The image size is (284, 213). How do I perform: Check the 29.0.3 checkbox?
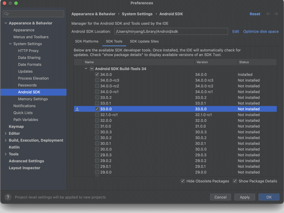pos(97,155)
